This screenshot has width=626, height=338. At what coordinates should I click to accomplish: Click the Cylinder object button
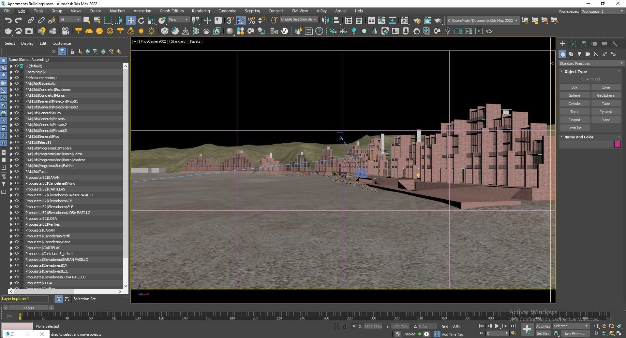tap(574, 104)
